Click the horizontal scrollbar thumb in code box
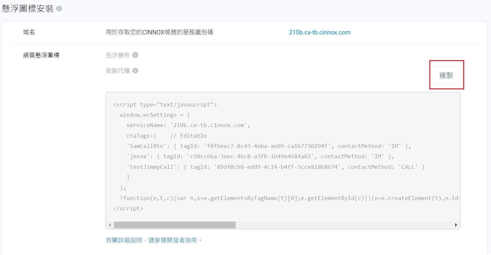The height and width of the screenshot is (255, 491). (175, 225)
